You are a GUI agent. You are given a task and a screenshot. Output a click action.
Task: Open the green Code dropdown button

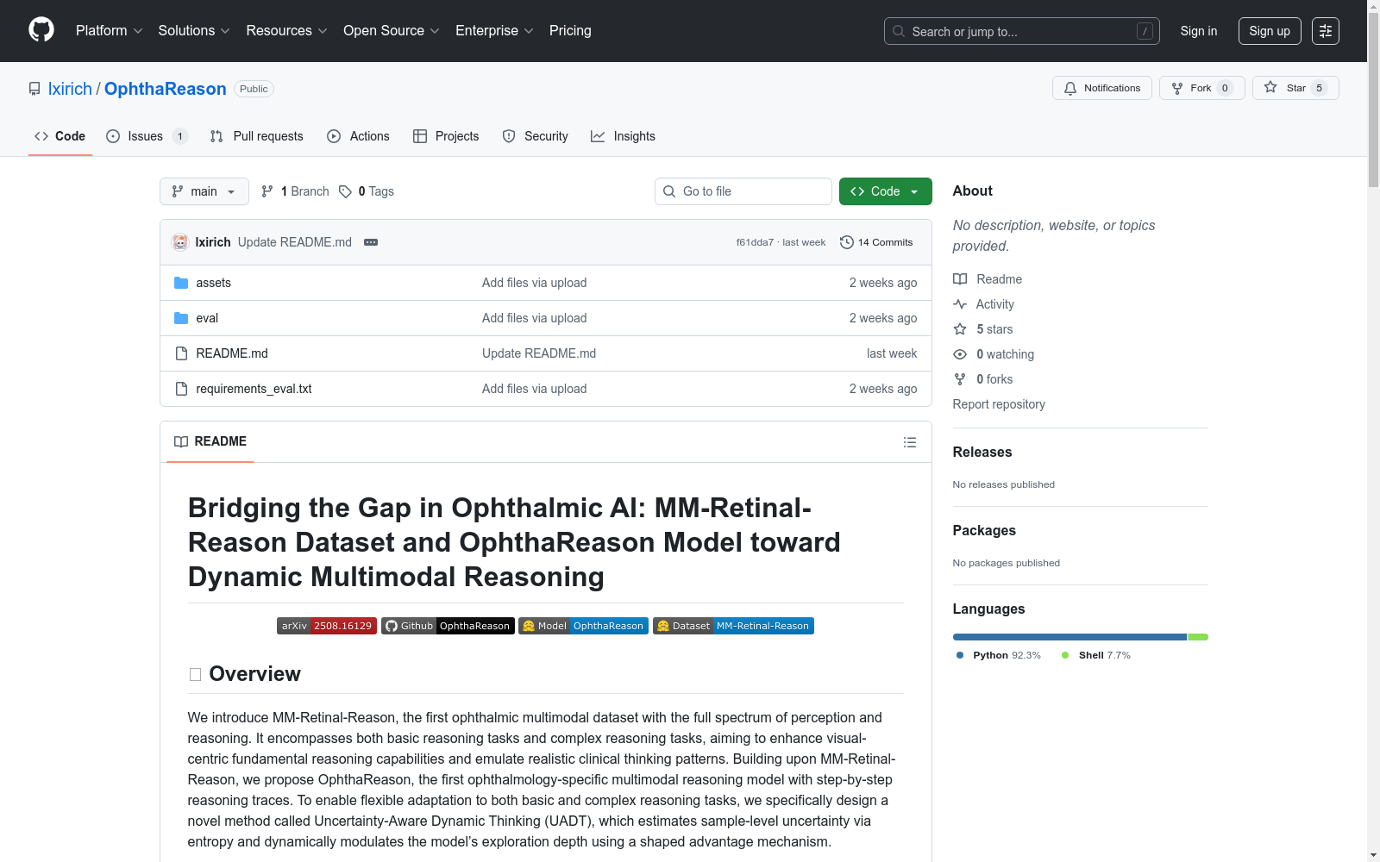tap(885, 191)
